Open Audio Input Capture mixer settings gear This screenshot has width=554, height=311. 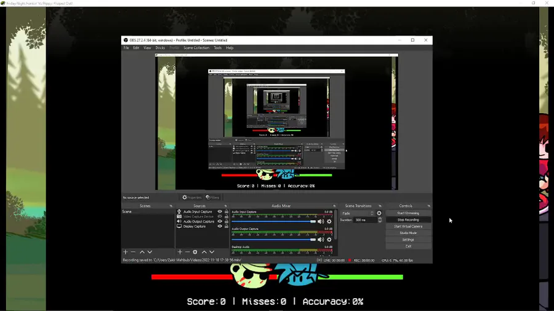329,221
